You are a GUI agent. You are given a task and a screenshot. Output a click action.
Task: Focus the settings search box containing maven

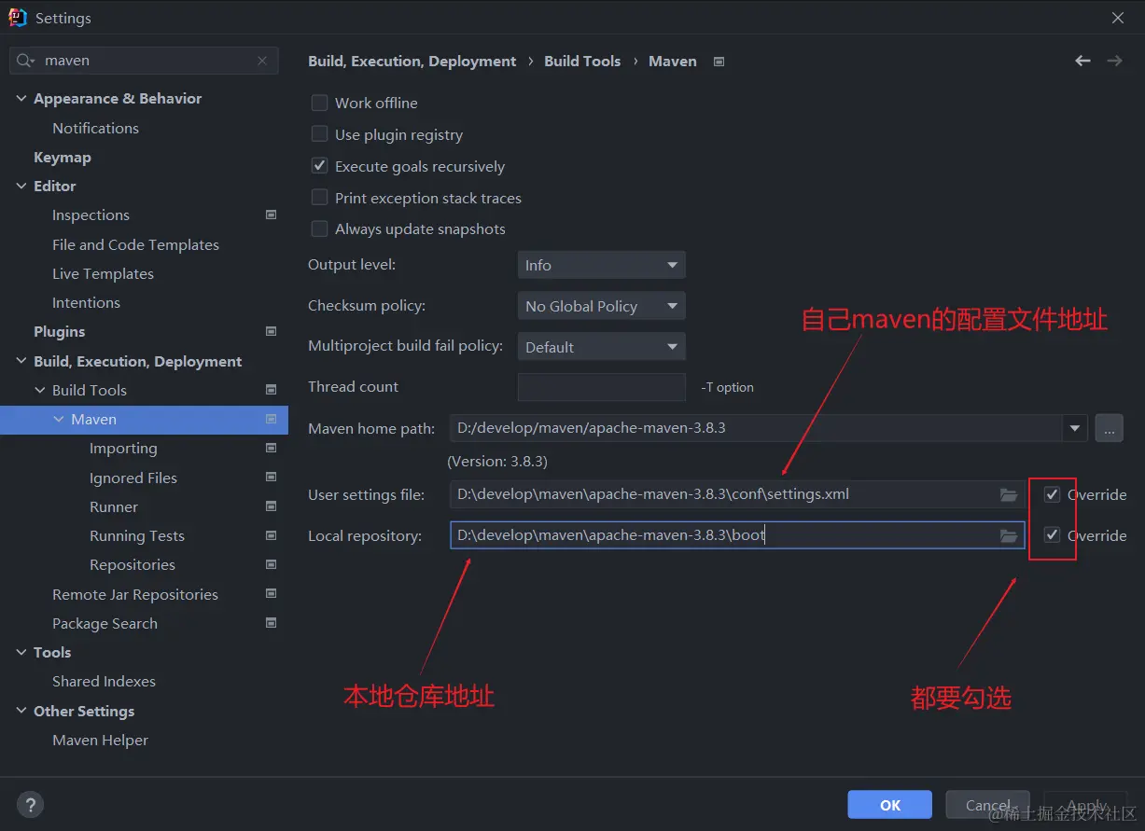tap(145, 61)
